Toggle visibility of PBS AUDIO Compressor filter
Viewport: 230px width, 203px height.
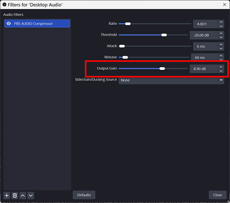coord(9,23)
